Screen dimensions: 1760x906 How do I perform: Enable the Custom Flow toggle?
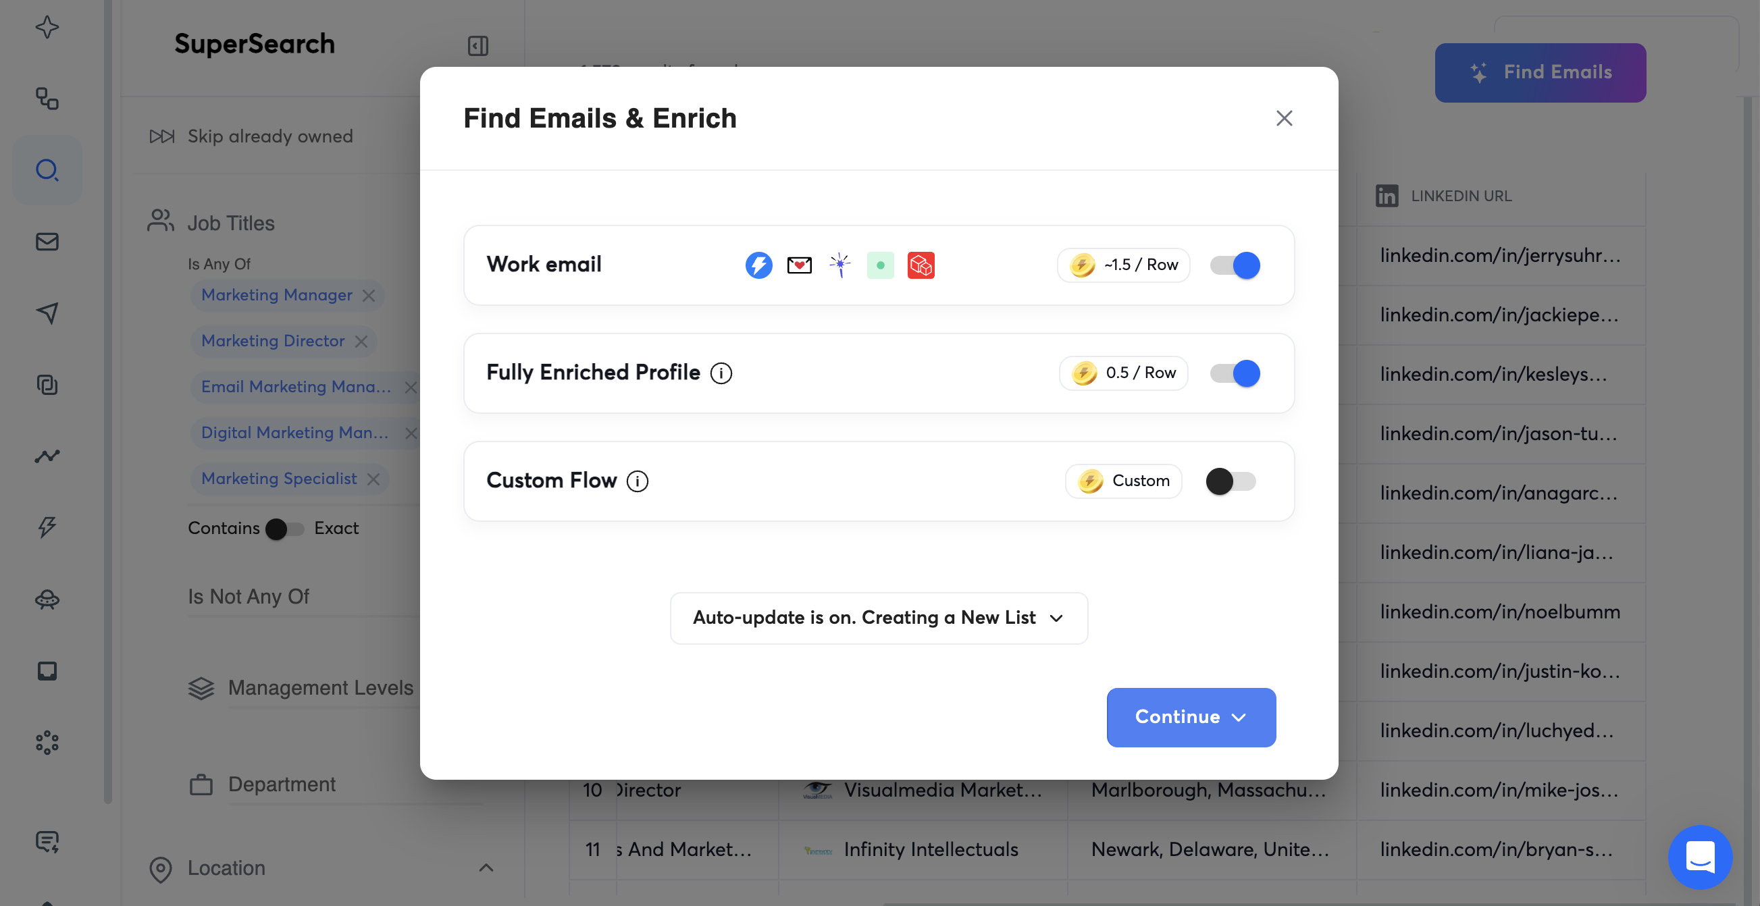point(1231,481)
